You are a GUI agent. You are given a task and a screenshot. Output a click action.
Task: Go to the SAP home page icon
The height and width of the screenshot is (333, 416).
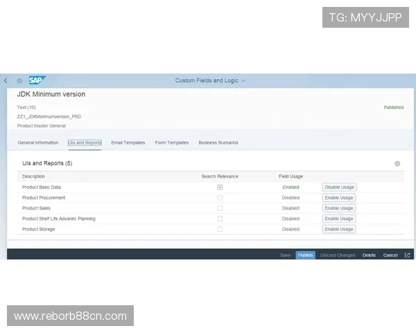point(19,80)
